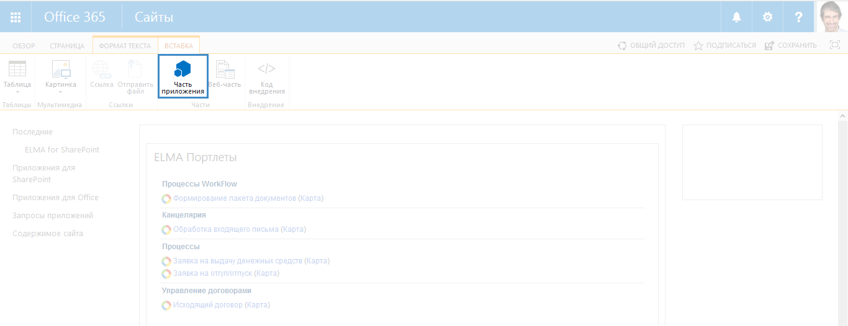Click the empty web part zone on right
The width and height of the screenshot is (848, 326).
coord(752,162)
